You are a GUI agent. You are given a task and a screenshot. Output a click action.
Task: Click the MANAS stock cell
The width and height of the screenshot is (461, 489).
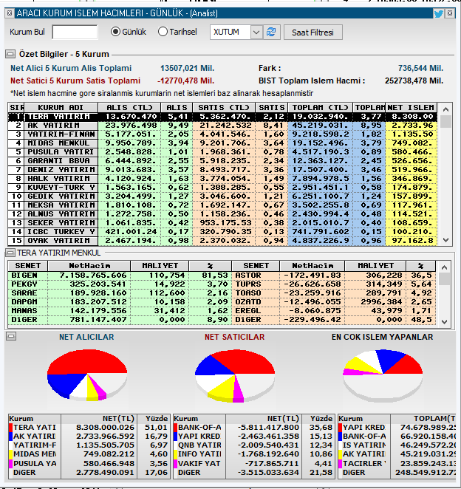tap(28, 311)
